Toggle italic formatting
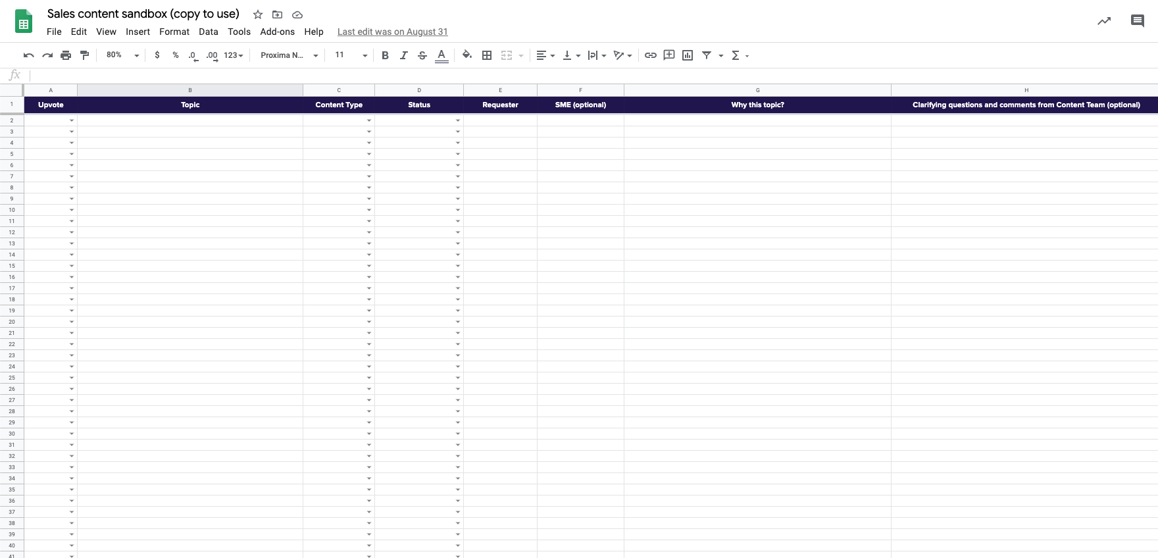 pos(404,55)
